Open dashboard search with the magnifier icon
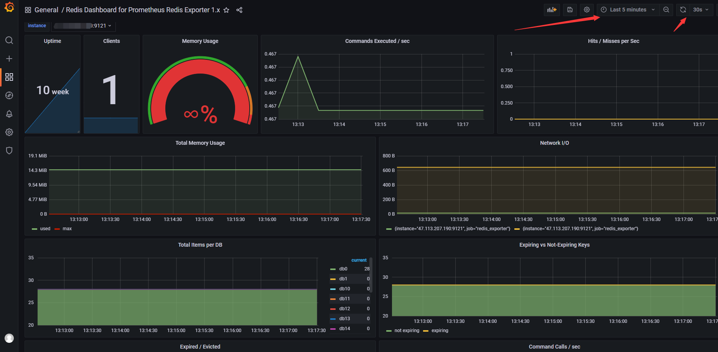Viewport: 718px width, 352px height. click(9, 40)
